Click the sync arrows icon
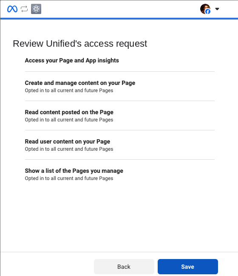Screen dimensions: 238x276 24,9
